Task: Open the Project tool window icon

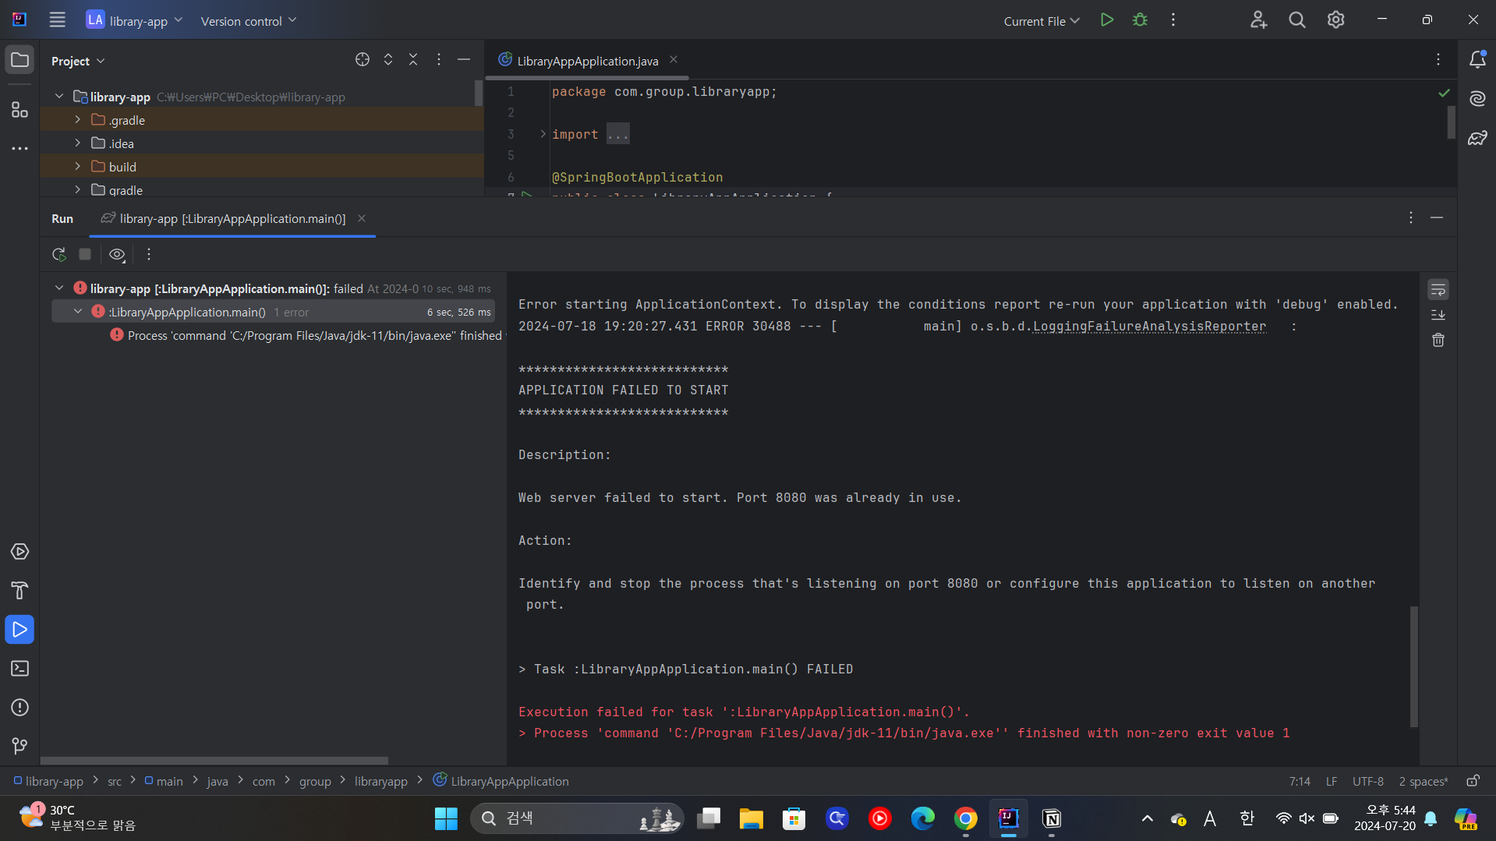Action: click(19, 60)
